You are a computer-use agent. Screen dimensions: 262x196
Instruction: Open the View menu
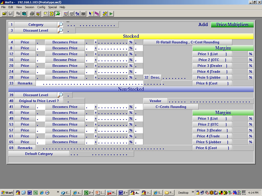19,7
